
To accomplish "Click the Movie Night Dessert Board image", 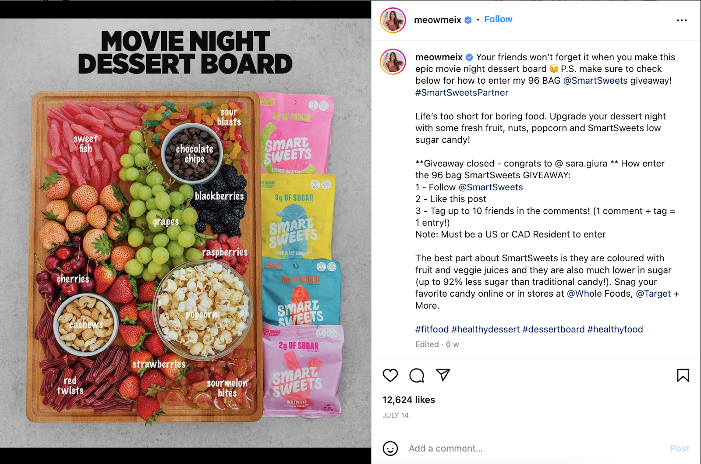I will click(x=185, y=233).
